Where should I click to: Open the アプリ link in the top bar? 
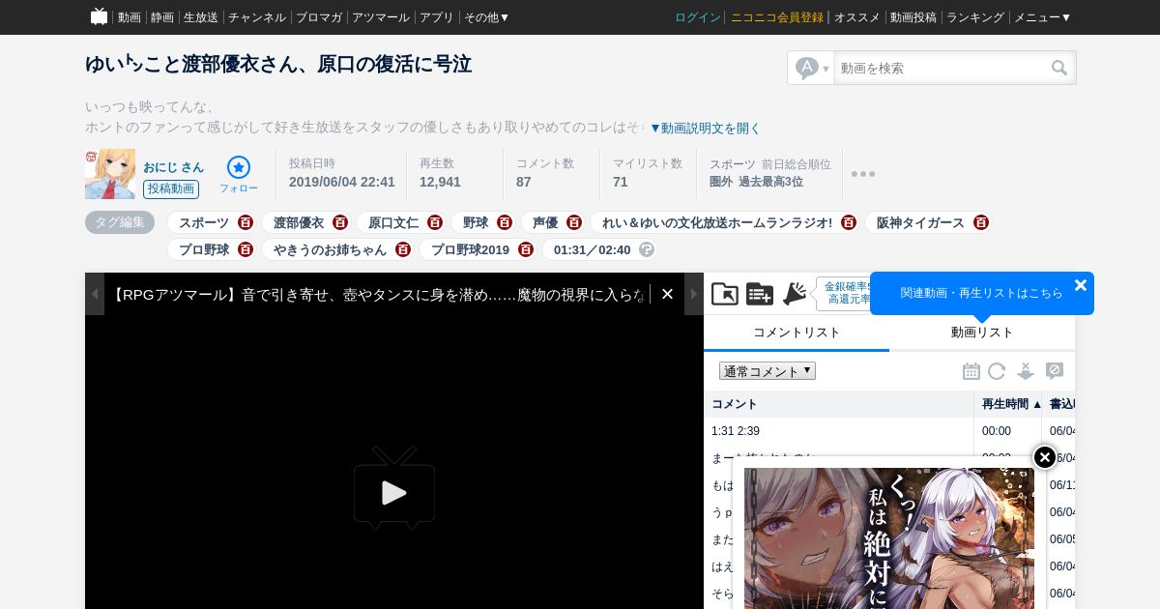437,17
